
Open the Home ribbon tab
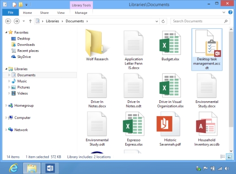[27, 13]
